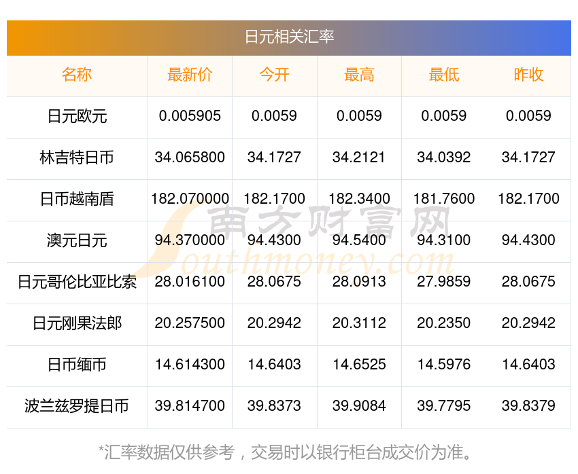Select the 最低 column header
Screen dimensions: 578x474
444,75
